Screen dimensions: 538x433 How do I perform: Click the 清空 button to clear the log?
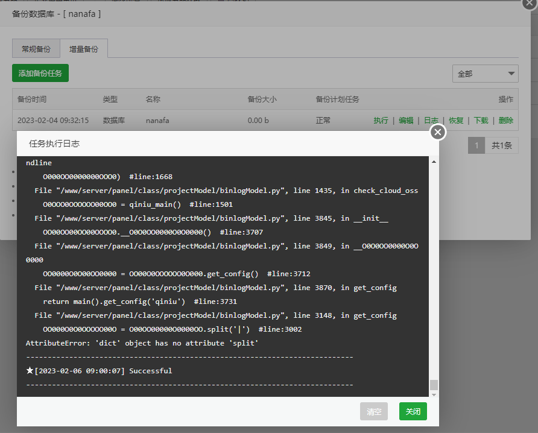point(374,411)
